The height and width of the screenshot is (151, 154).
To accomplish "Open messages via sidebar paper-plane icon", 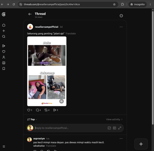I will click(x=4, y=46).
